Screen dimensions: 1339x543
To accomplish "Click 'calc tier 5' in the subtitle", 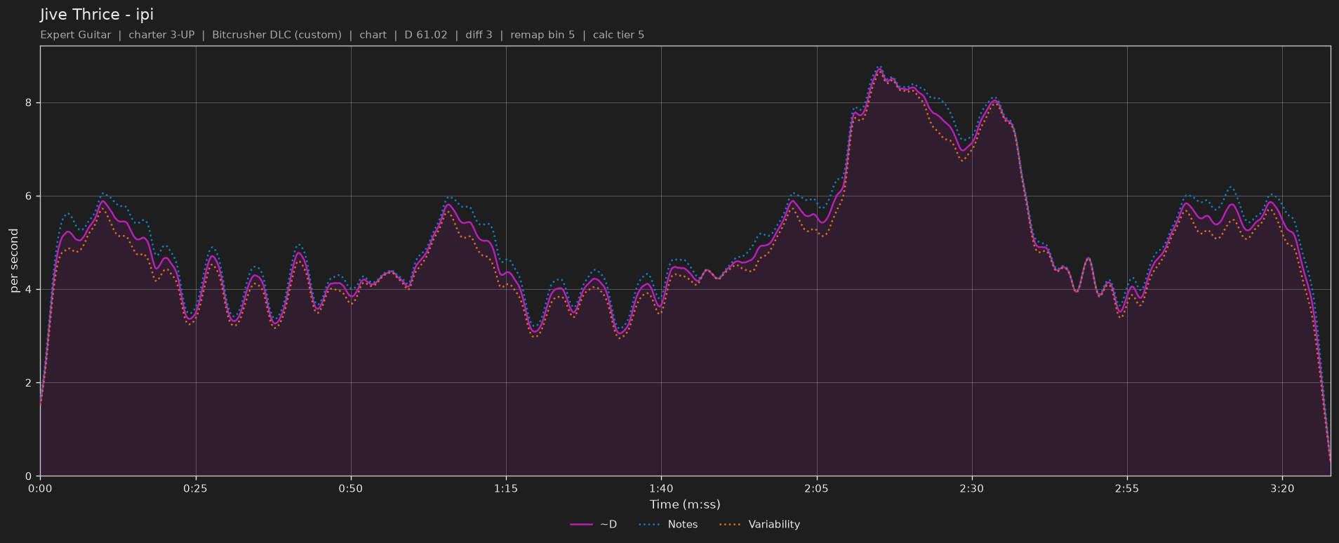I will 618,35.
